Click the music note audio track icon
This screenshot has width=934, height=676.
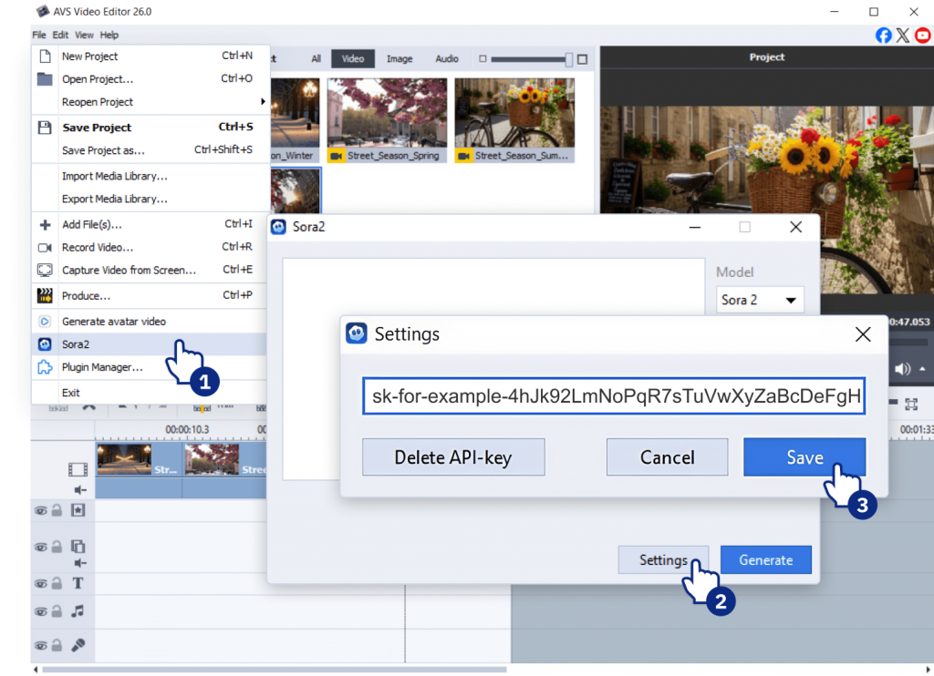coord(78,610)
